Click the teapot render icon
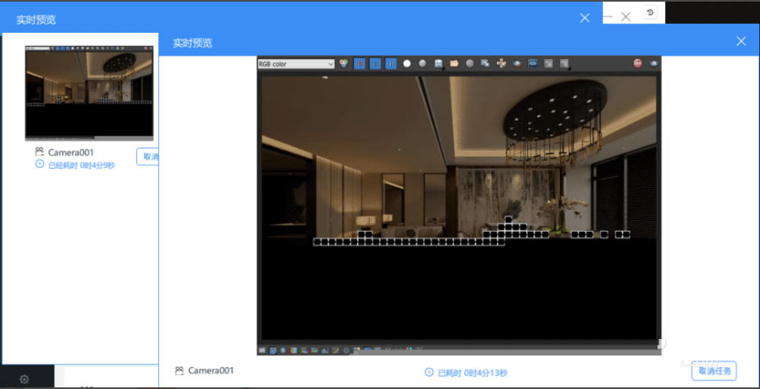This screenshot has height=389, width=760. 518,63
